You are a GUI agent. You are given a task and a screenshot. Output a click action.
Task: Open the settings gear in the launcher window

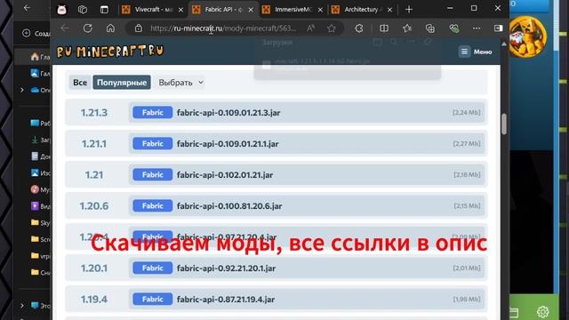tap(543, 312)
